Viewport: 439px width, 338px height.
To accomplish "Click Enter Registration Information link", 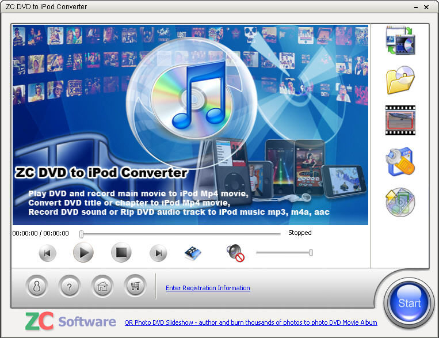I will [x=208, y=288].
